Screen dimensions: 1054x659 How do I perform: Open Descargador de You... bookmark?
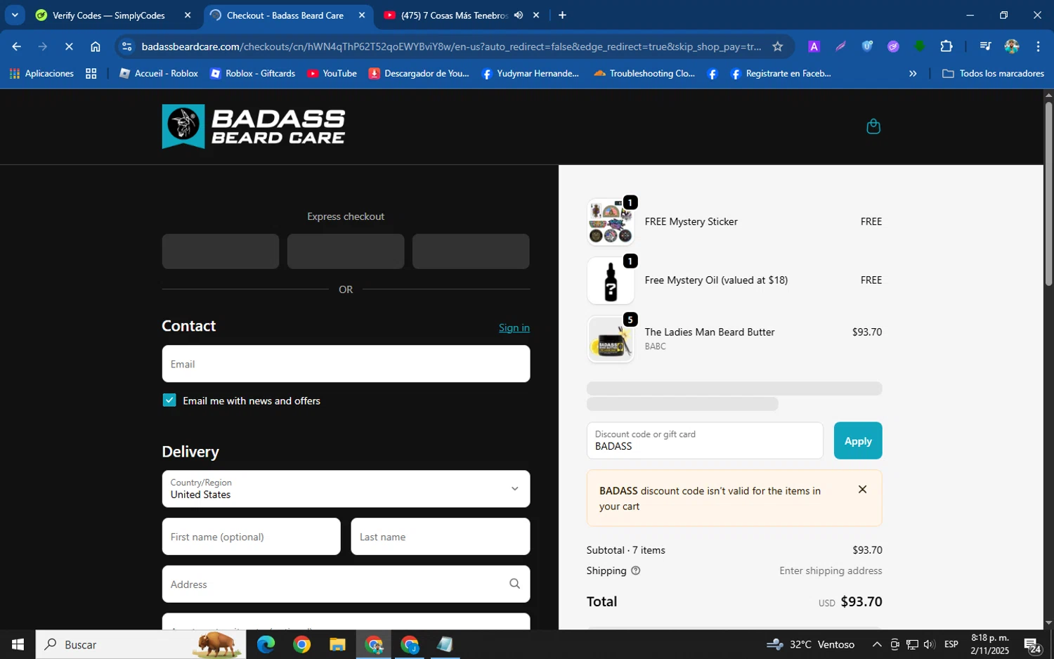pyautogui.click(x=419, y=73)
